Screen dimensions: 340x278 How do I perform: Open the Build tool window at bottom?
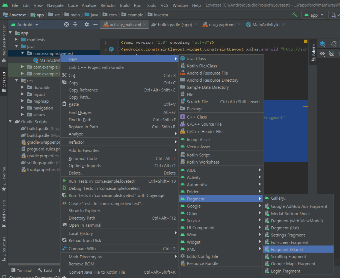coord(45,270)
